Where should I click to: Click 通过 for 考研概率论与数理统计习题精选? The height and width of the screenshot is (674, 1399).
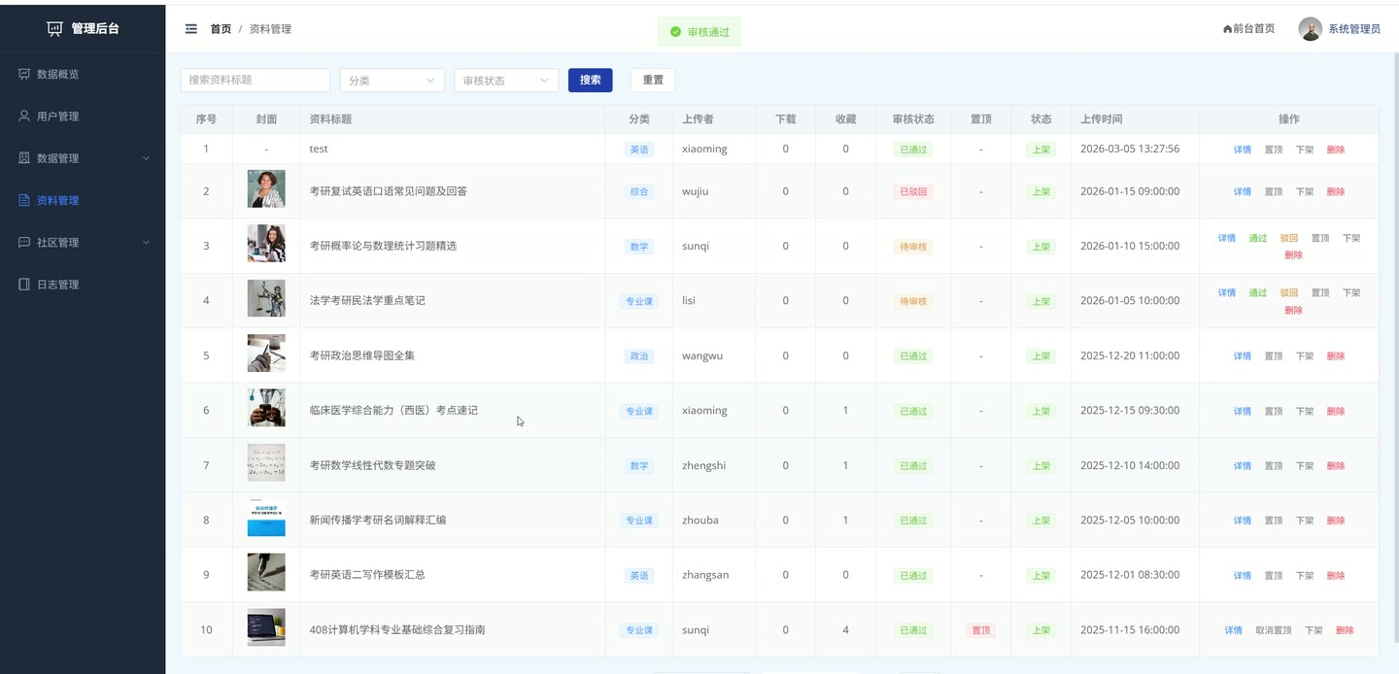(x=1258, y=238)
